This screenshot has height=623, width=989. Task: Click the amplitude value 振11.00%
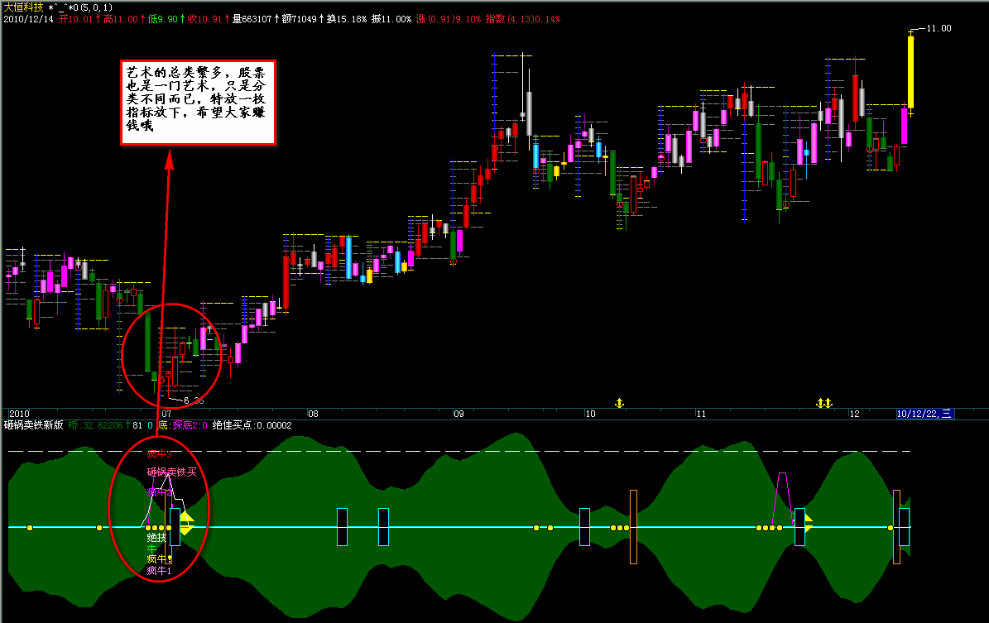coord(391,19)
